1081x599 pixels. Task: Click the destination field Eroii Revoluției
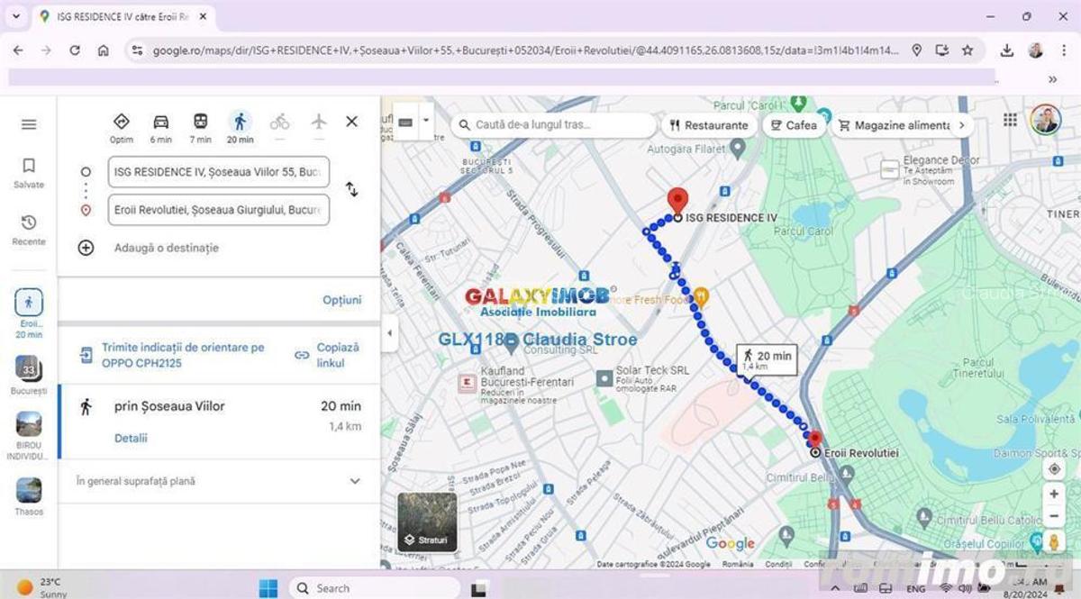[218, 210]
